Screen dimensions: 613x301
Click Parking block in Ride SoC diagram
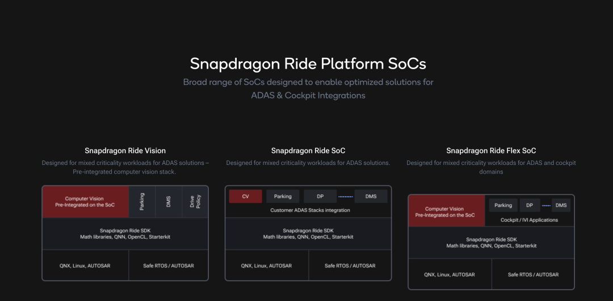(283, 196)
